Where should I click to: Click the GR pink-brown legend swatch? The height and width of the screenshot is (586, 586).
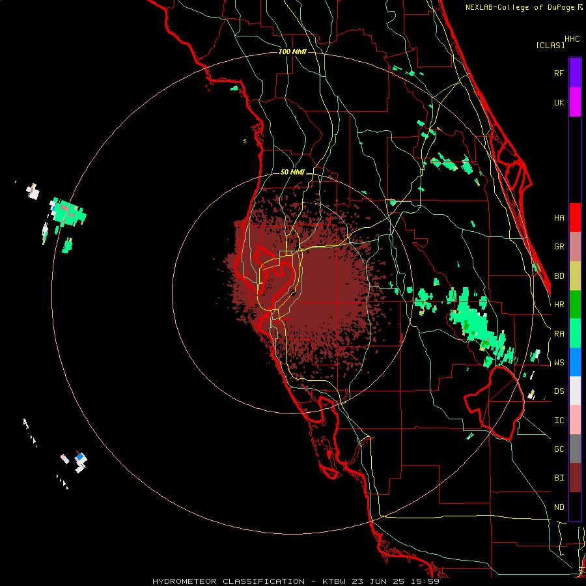(x=575, y=247)
